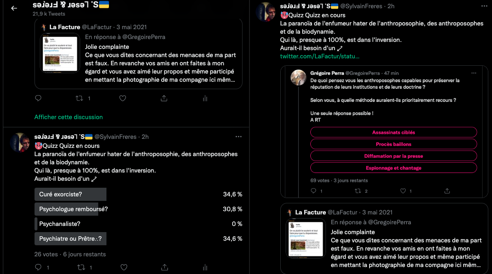Open more options on the 'Curé exorciste?' poll tweet
The width and height of the screenshot is (492, 274).
(238, 136)
